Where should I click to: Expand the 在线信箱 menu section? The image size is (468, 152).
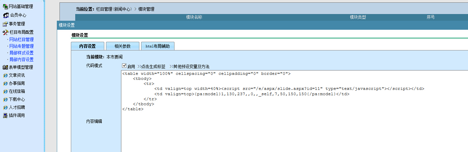(17, 91)
